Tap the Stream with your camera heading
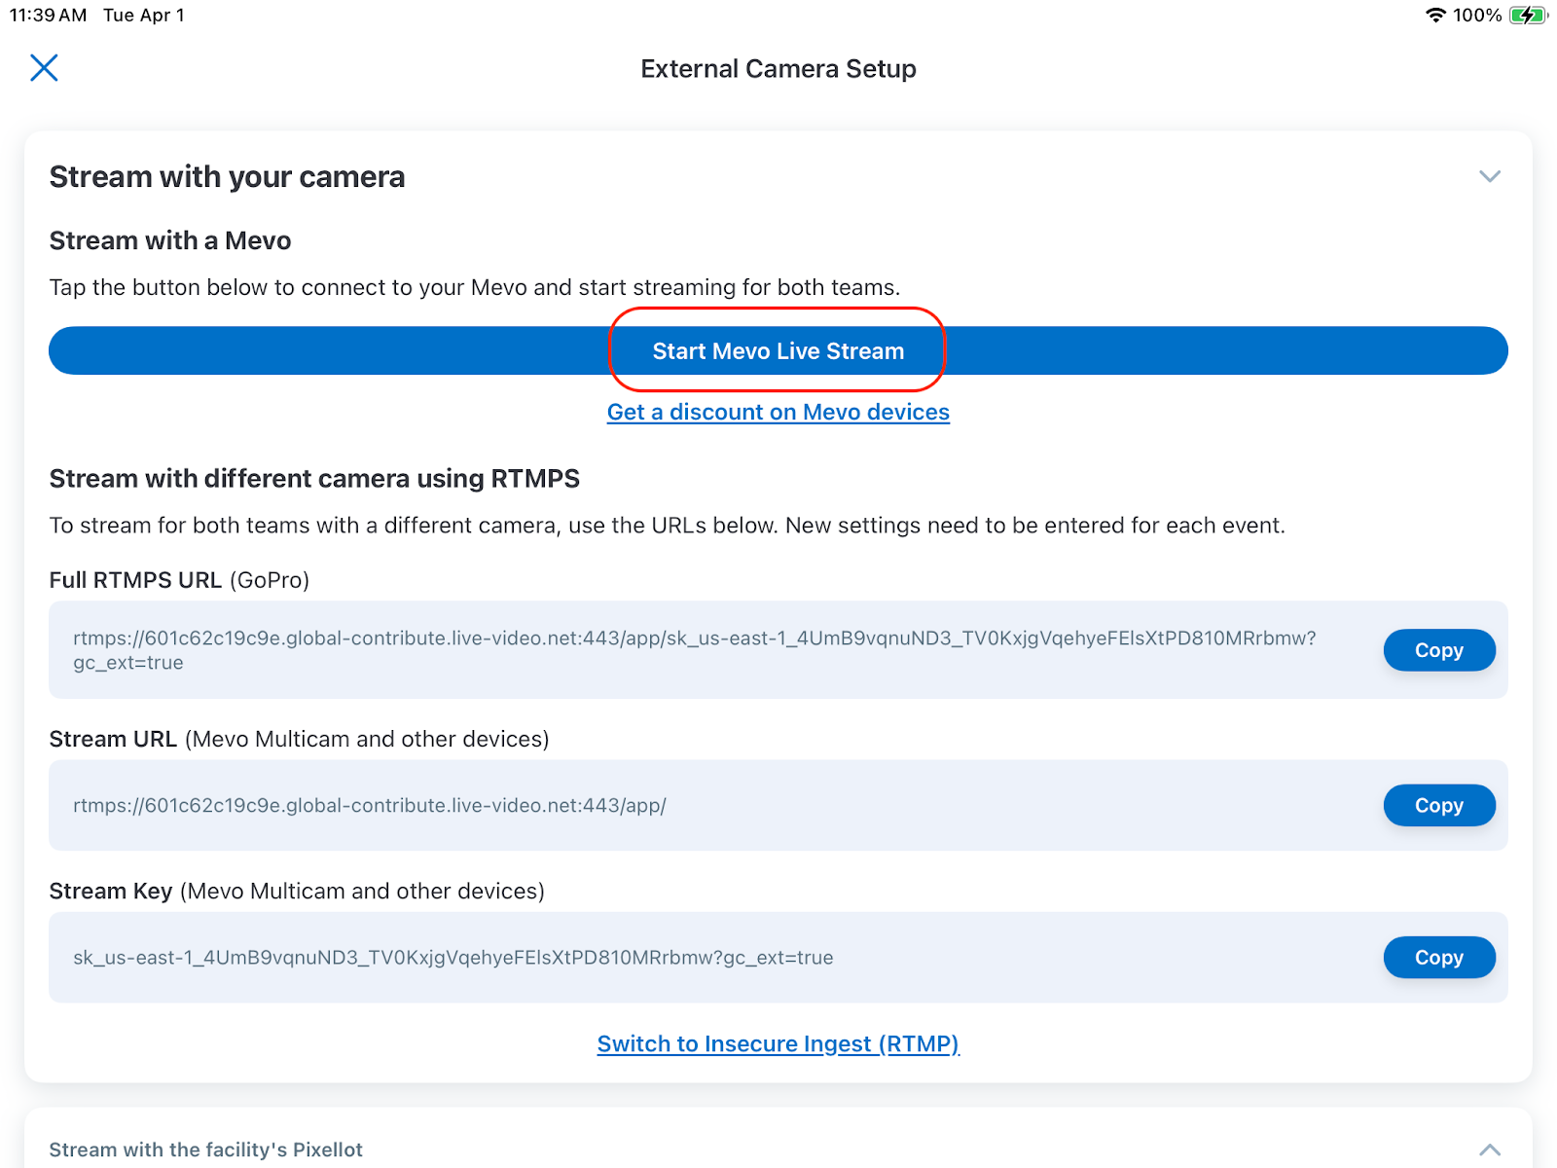The height and width of the screenshot is (1168, 1557). pyautogui.click(x=227, y=177)
